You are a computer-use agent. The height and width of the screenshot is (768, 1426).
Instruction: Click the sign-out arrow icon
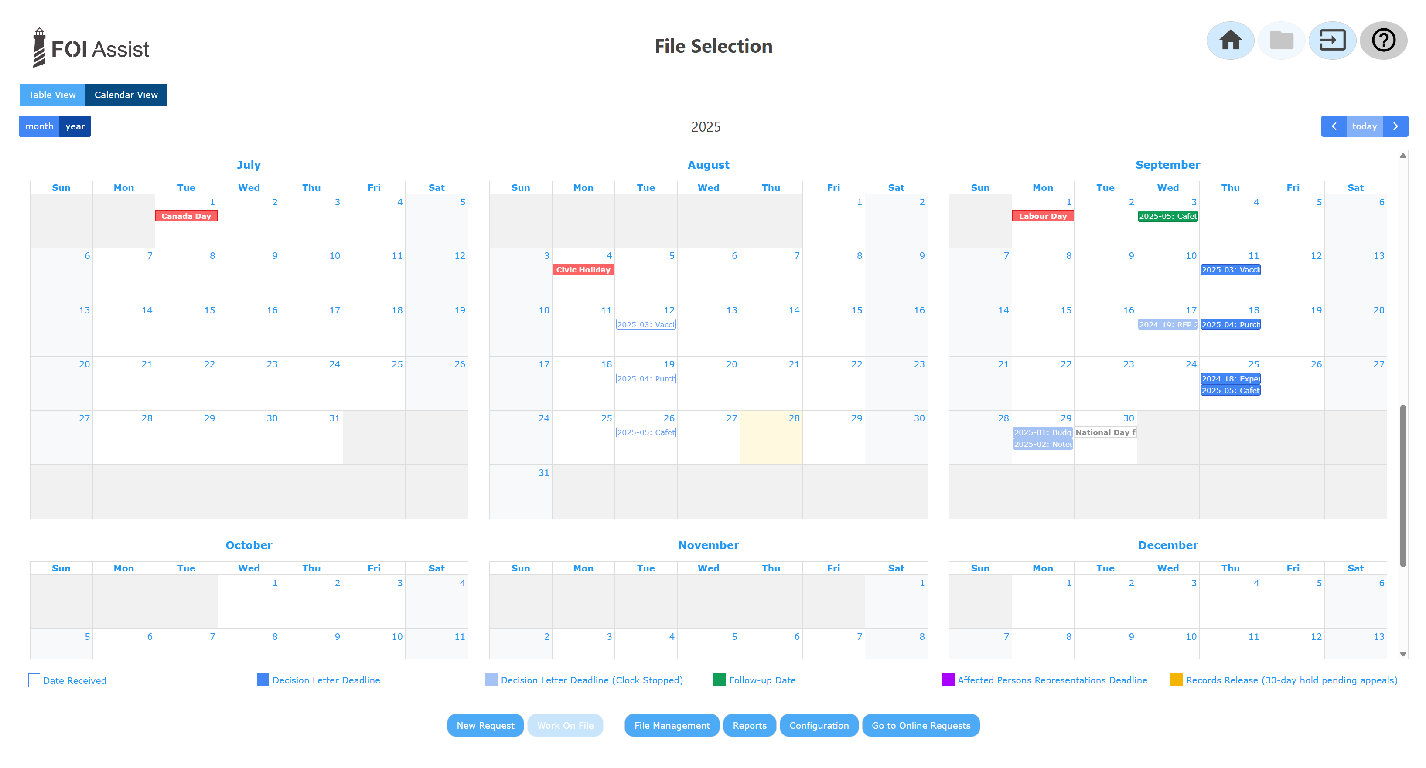[x=1332, y=41]
